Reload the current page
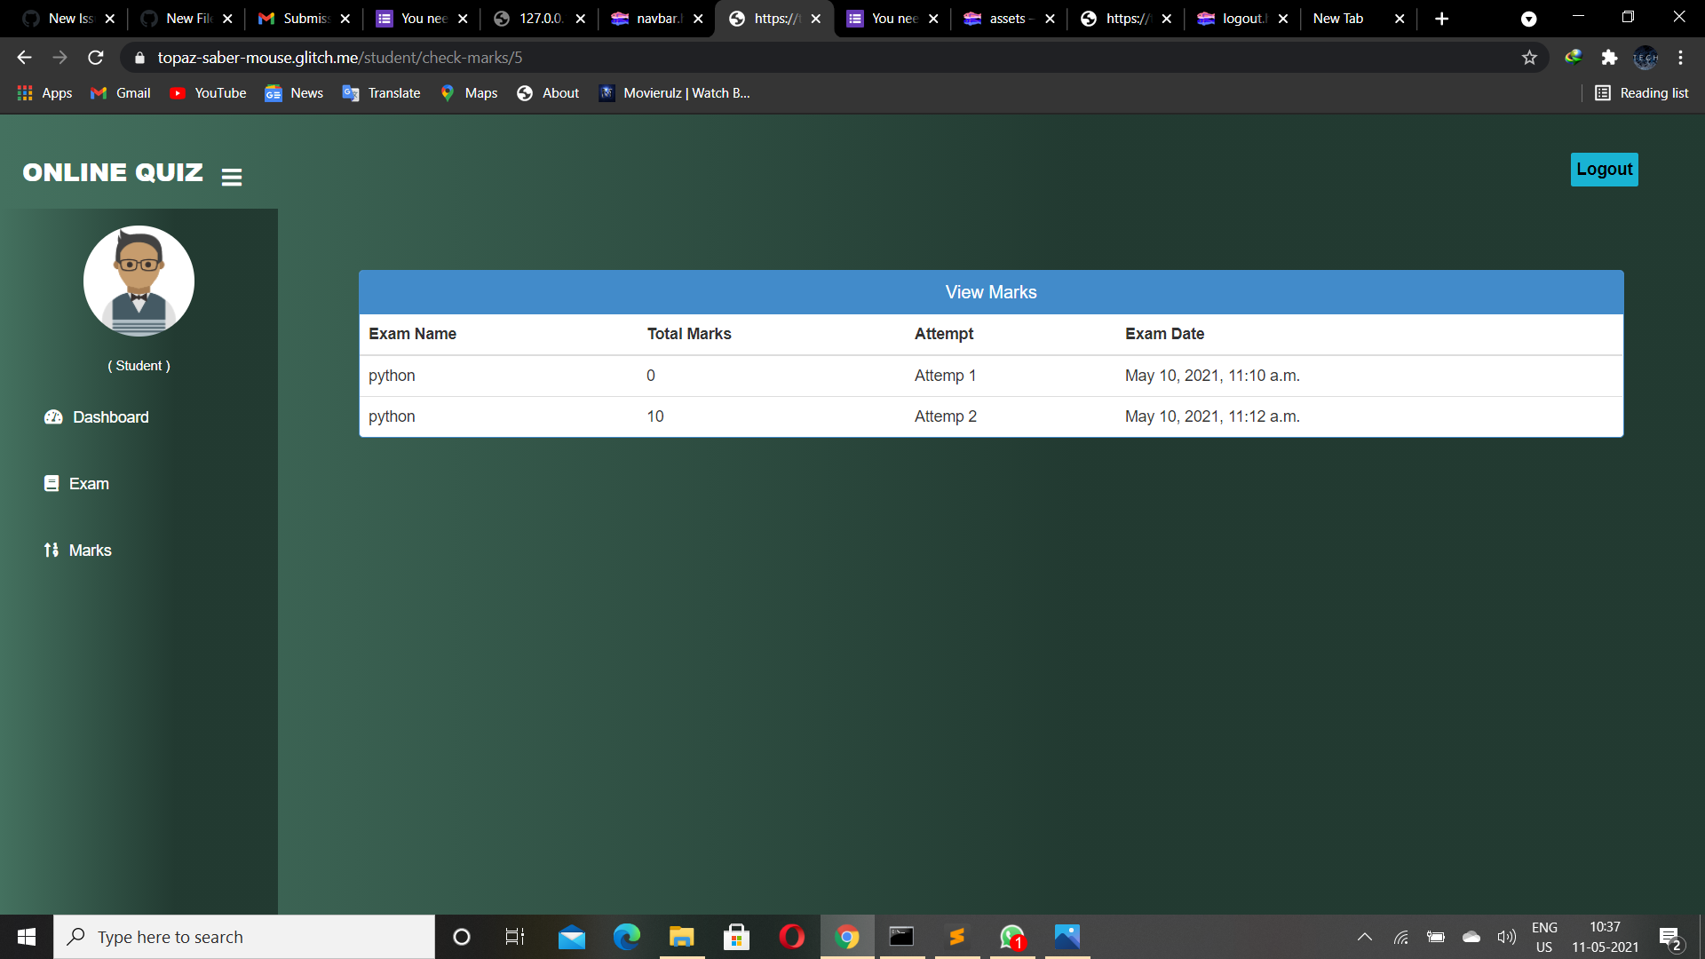This screenshot has height=959, width=1705. coord(95,57)
